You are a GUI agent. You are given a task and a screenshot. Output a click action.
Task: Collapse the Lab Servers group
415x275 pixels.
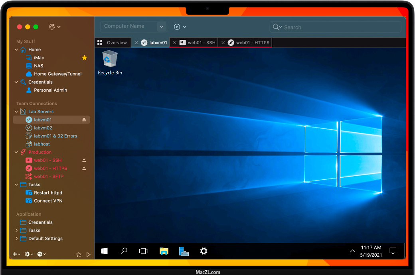tap(16, 112)
